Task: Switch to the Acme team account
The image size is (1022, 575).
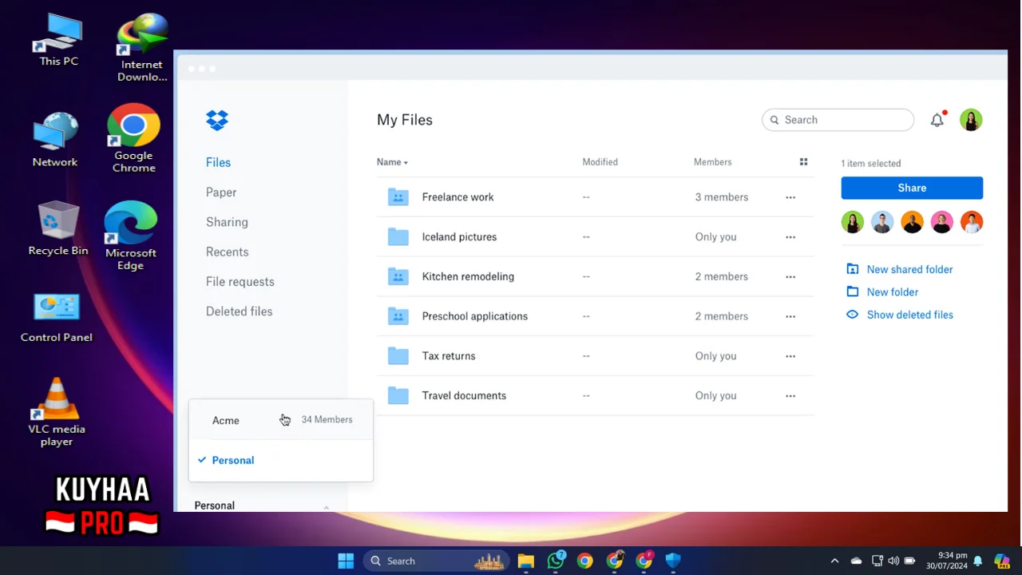Action: 281,420
